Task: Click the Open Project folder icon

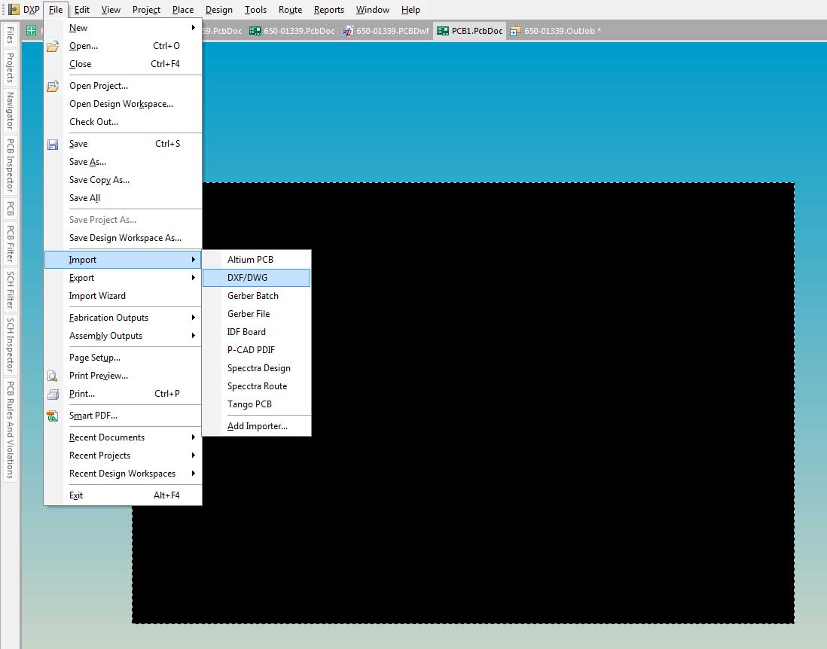Action: [53, 86]
